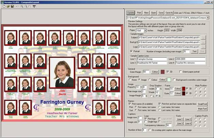This screenshot has width=214, height=138.
Task: Browse for the Subject sample image
Action: 203,38
